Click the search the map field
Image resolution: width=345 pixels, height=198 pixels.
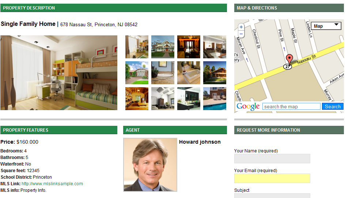pyautogui.click(x=291, y=106)
